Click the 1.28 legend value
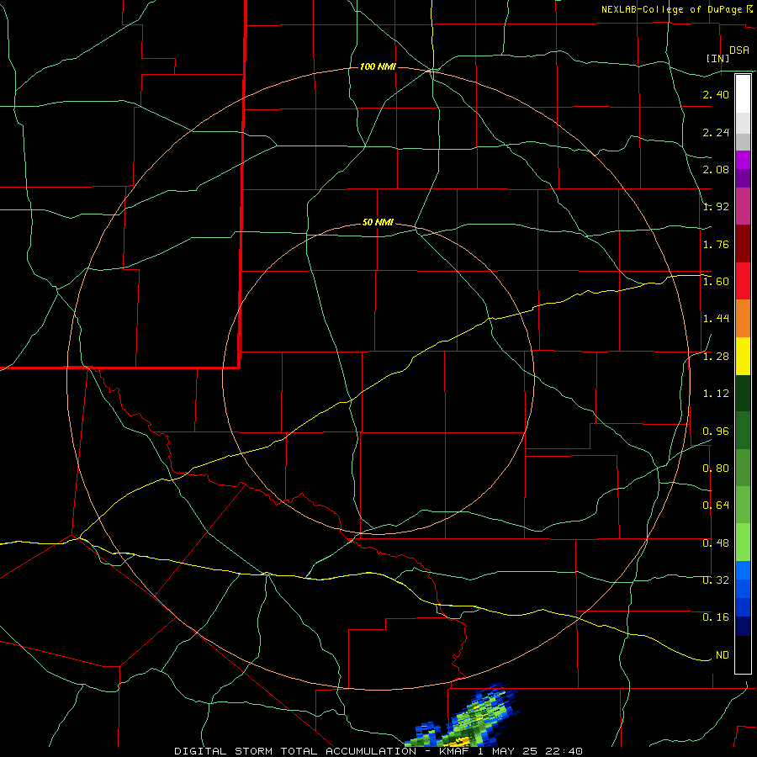Screen dimensions: 757x757 (716, 357)
